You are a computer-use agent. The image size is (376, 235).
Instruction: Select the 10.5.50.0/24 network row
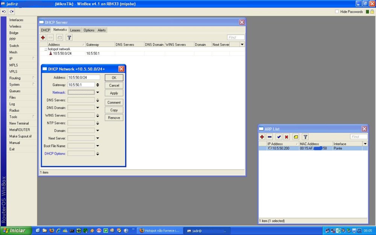tap(142, 53)
